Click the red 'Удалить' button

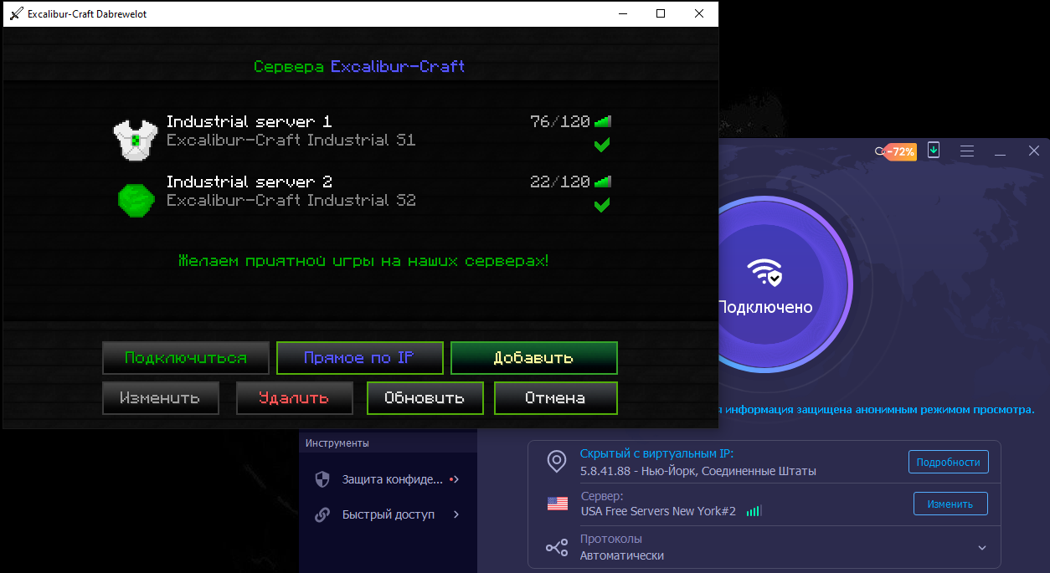click(294, 398)
